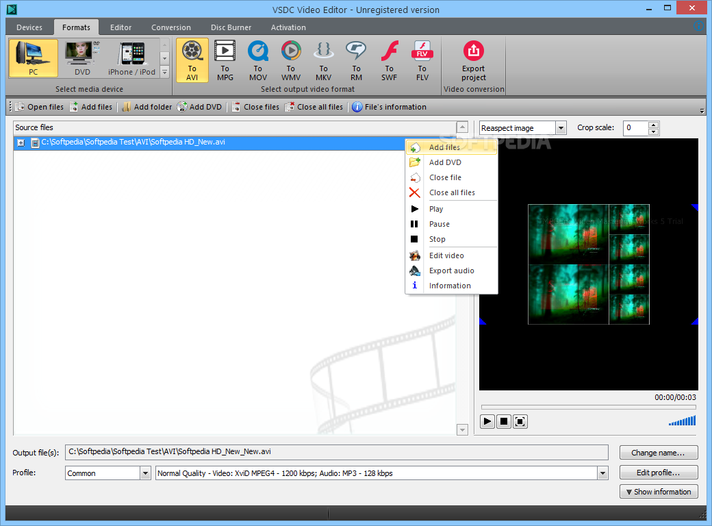Click the Edit profile... button

click(659, 473)
